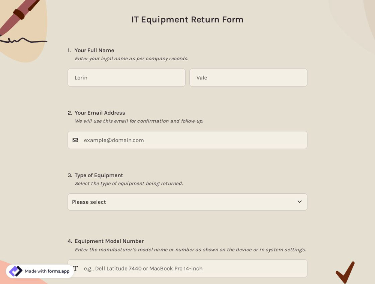Image resolution: width=375 pixels, height=284 pixels.
Task: Click the envelope icon in the email field
Action: point(75,140)
